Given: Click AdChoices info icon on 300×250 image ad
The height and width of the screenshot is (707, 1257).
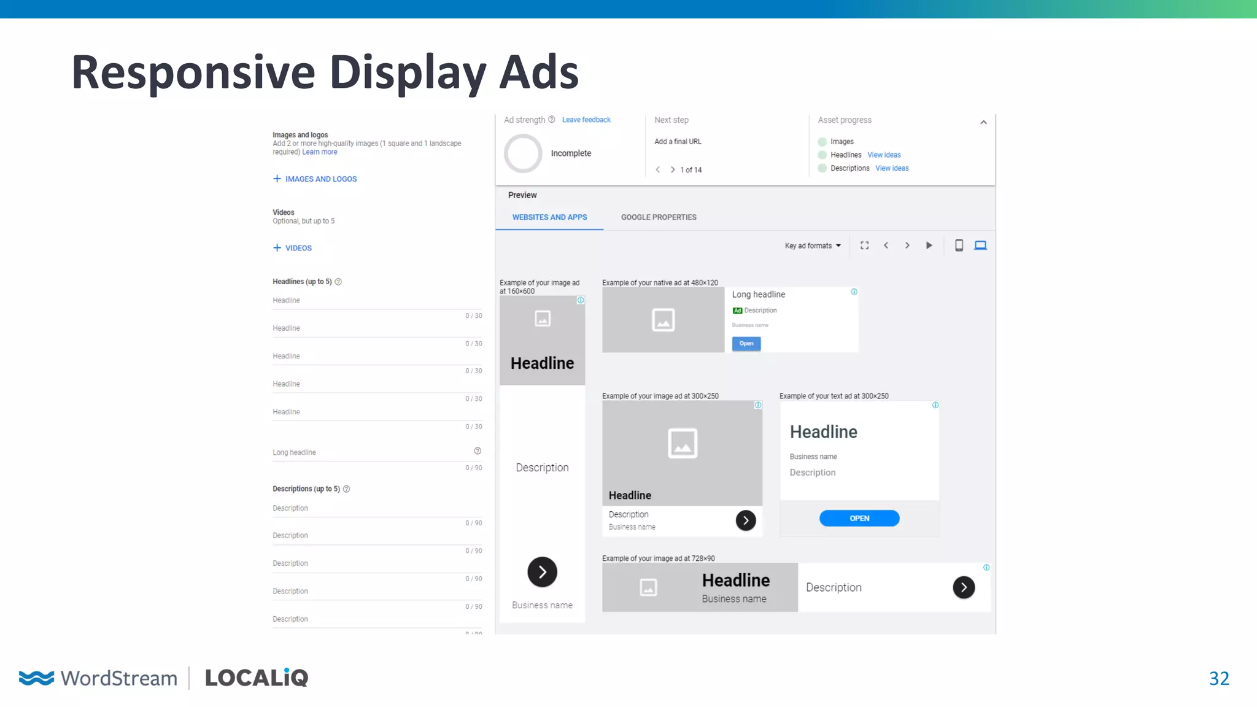Looking at the screenshot, I should pyautogui.click(x=758, y=405).
